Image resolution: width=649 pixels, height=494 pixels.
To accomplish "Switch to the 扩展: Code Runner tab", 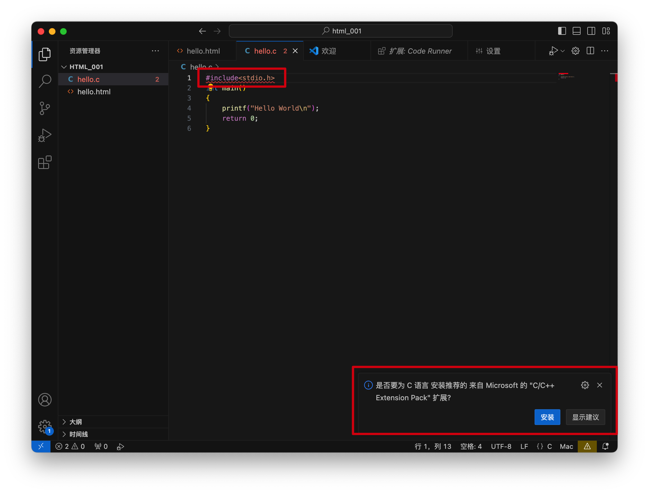I will pos(419,51).
